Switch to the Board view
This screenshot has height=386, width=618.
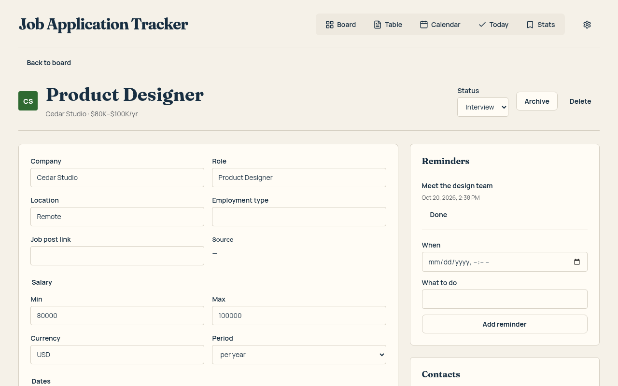(341, 25)
